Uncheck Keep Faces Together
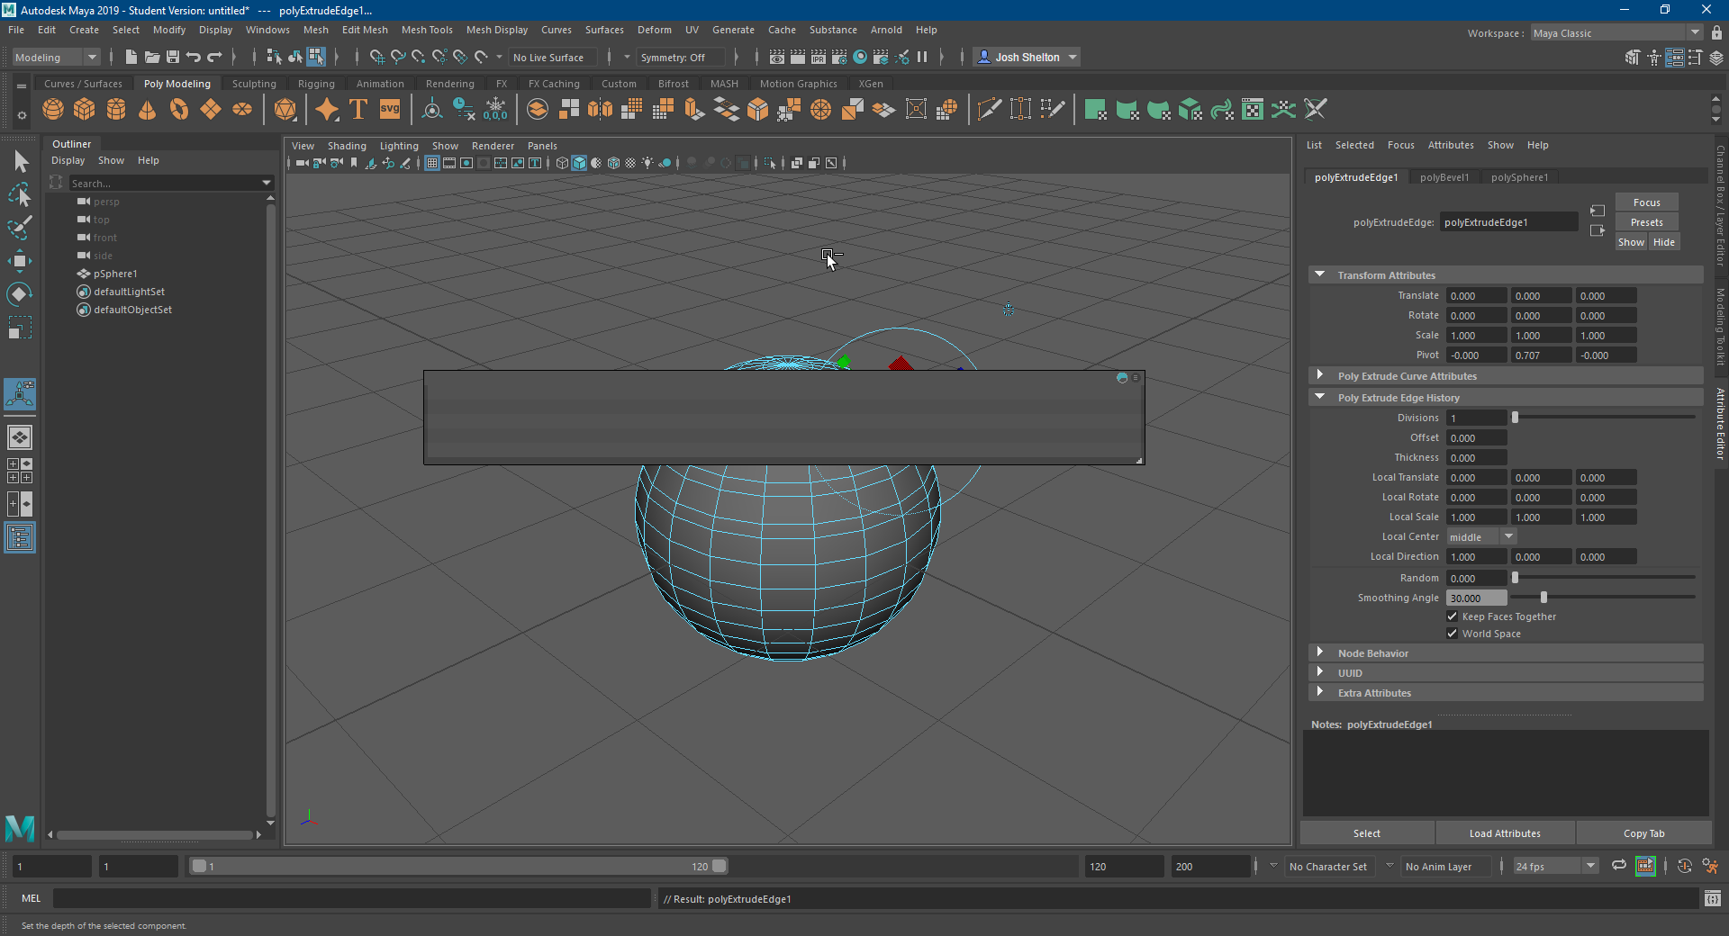1729x936 pixels. [1453, 616]
